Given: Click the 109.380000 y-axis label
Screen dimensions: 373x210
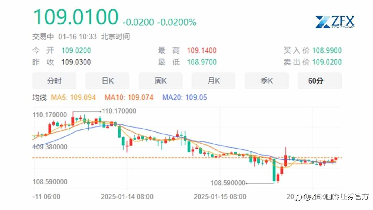Looking at the screenshot, I should tap(50, 147).
